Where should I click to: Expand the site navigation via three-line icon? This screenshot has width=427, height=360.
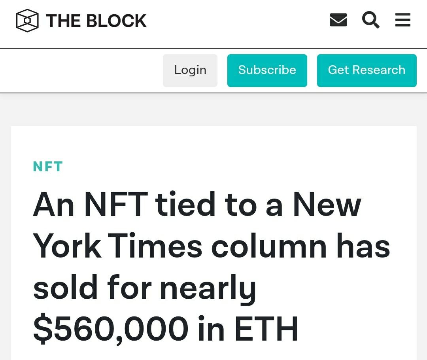403,20
